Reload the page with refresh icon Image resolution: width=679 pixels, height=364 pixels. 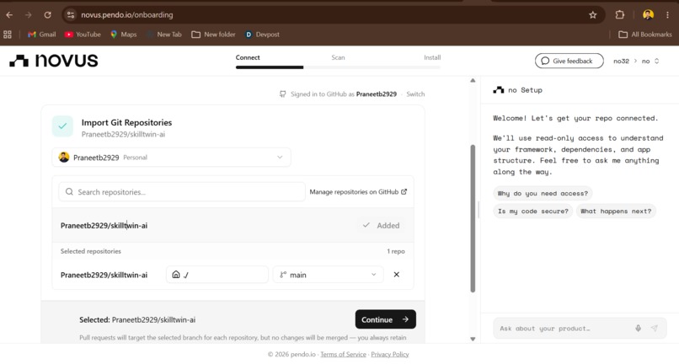(x=48, y=14)
